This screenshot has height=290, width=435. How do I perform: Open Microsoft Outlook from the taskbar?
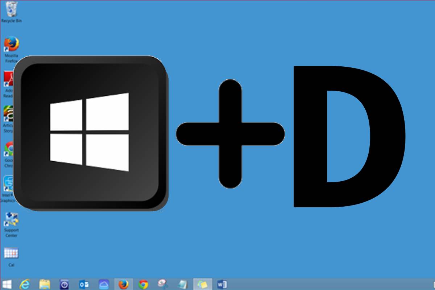tap(83, 284)
